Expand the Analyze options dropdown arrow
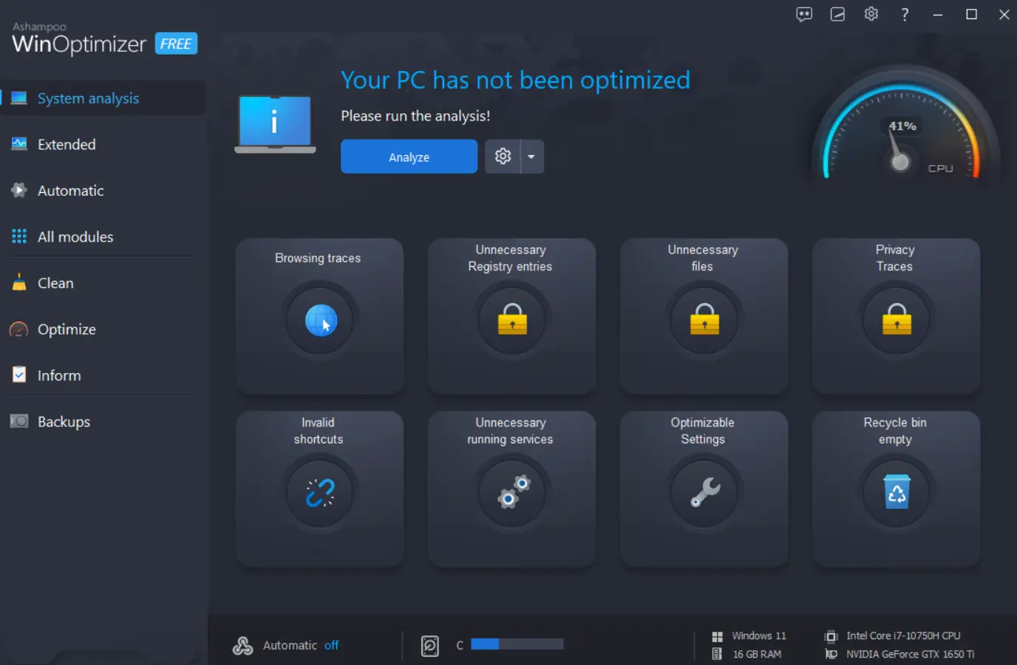 point(531,156)
